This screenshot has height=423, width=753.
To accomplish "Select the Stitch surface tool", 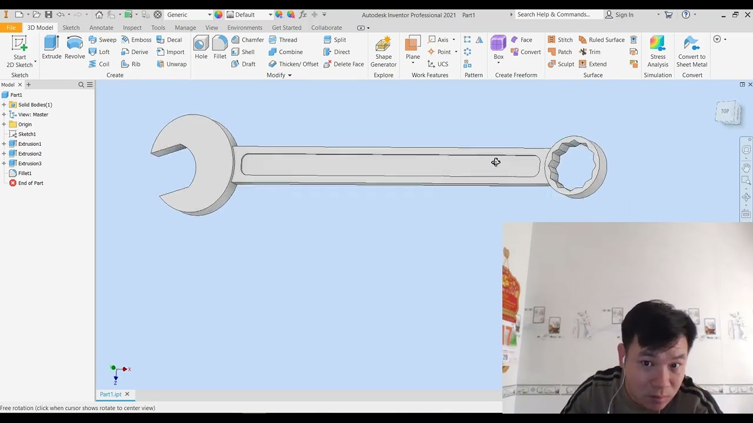I will 559,40.
